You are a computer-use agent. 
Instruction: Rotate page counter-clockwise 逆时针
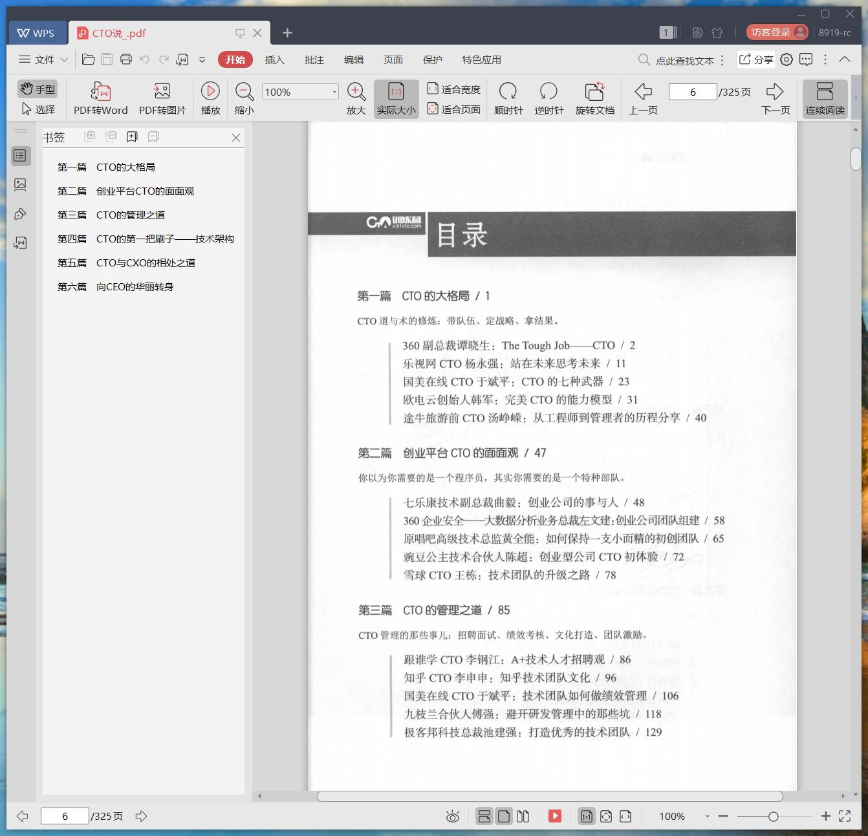click(548, 99)
